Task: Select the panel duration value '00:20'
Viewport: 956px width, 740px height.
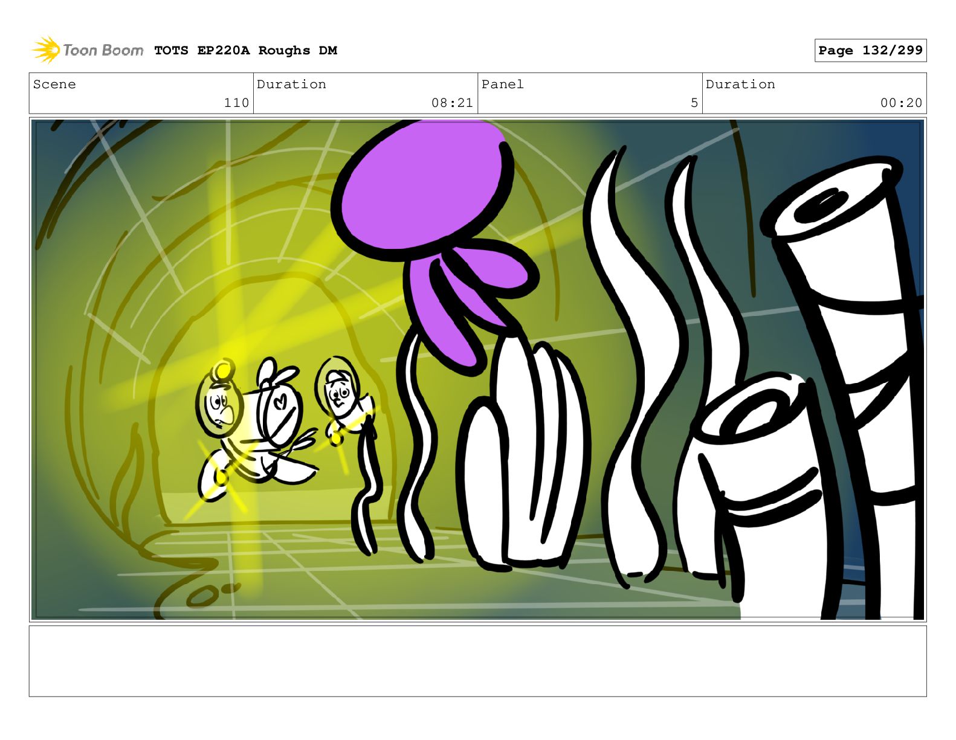Action: (901, 103)
